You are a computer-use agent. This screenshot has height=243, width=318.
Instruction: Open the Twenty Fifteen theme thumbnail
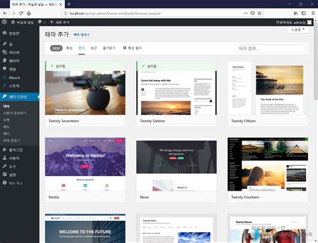click(268, 88)
